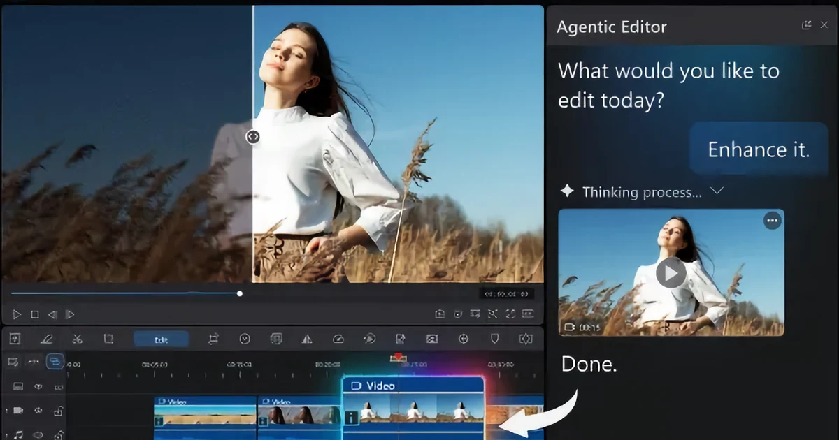Click the image picture icon in toolbar
Viewport: 839px width, 440px height.
coord(432,339)
